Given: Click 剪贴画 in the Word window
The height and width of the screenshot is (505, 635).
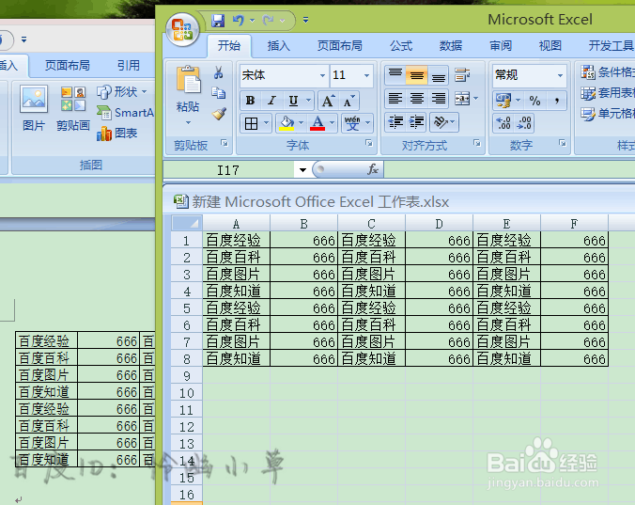Looking at the screenshot, I should pyautogui.click(x=73, y=109).
